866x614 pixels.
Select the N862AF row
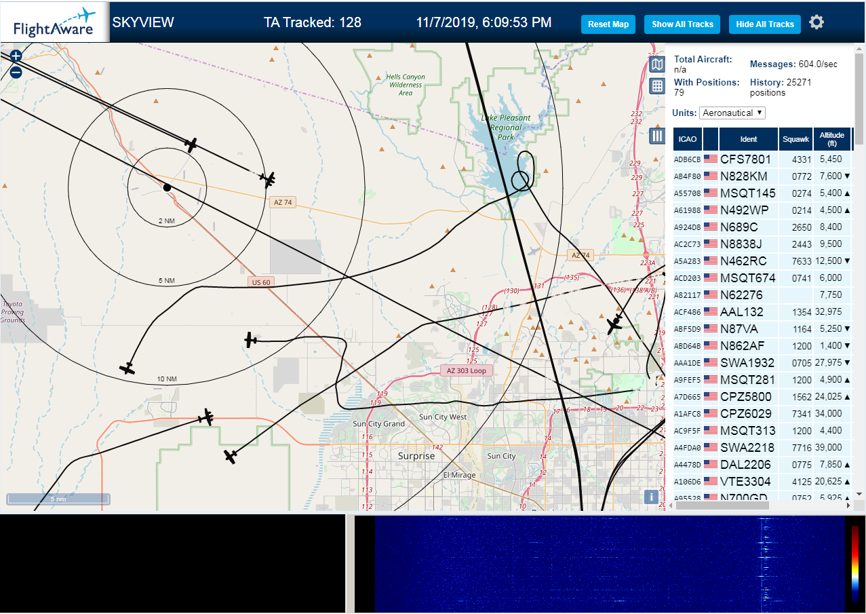[763, 346]
